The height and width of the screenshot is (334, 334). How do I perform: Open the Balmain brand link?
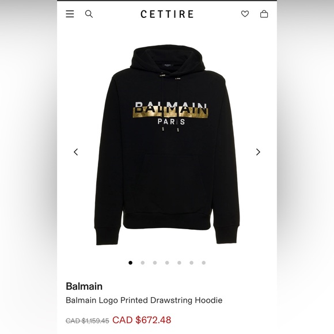pyautogui.click(x=84, y=286)
